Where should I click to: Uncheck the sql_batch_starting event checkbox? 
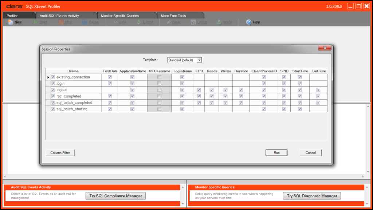pos(53,109)
